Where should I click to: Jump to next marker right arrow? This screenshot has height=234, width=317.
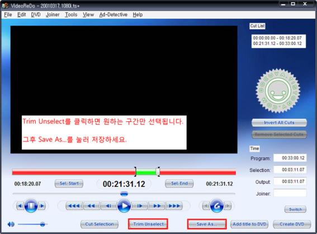pos(42,206)
